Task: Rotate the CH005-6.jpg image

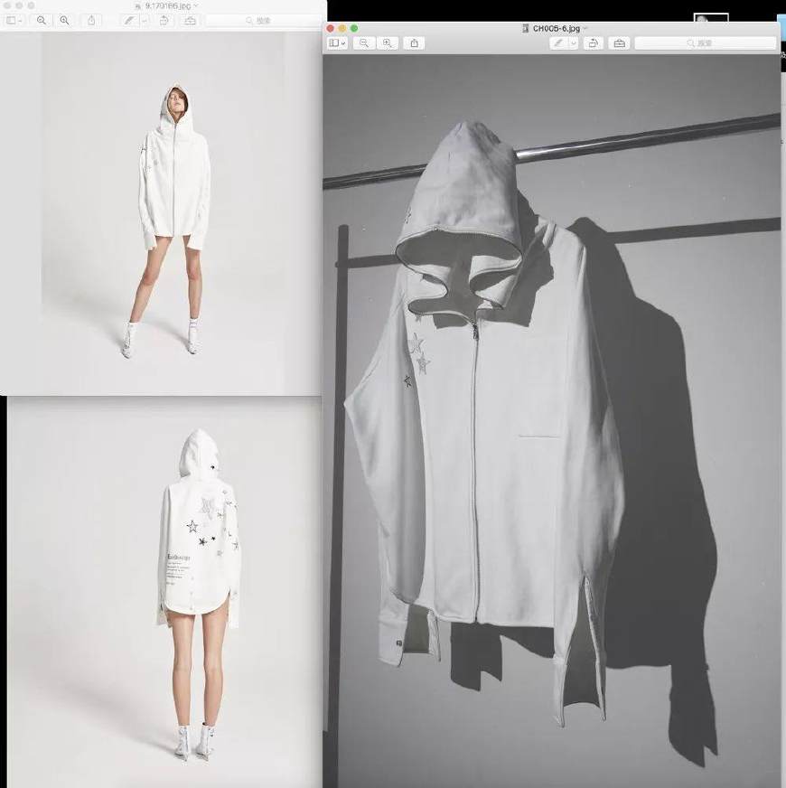Action: click(594, 43)
